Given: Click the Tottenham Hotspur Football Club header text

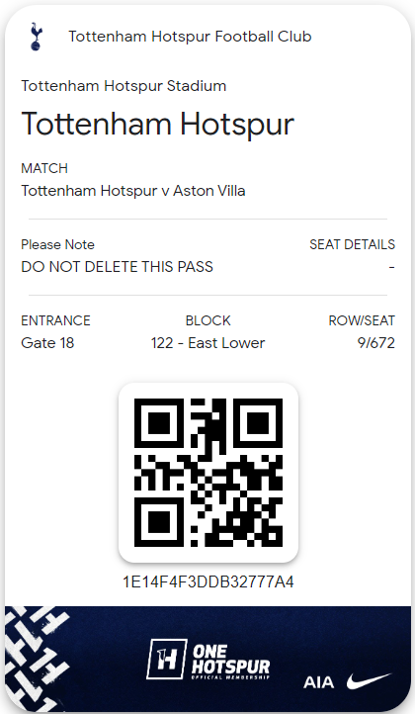Looking at the screenshot, I should click(190, 37).
